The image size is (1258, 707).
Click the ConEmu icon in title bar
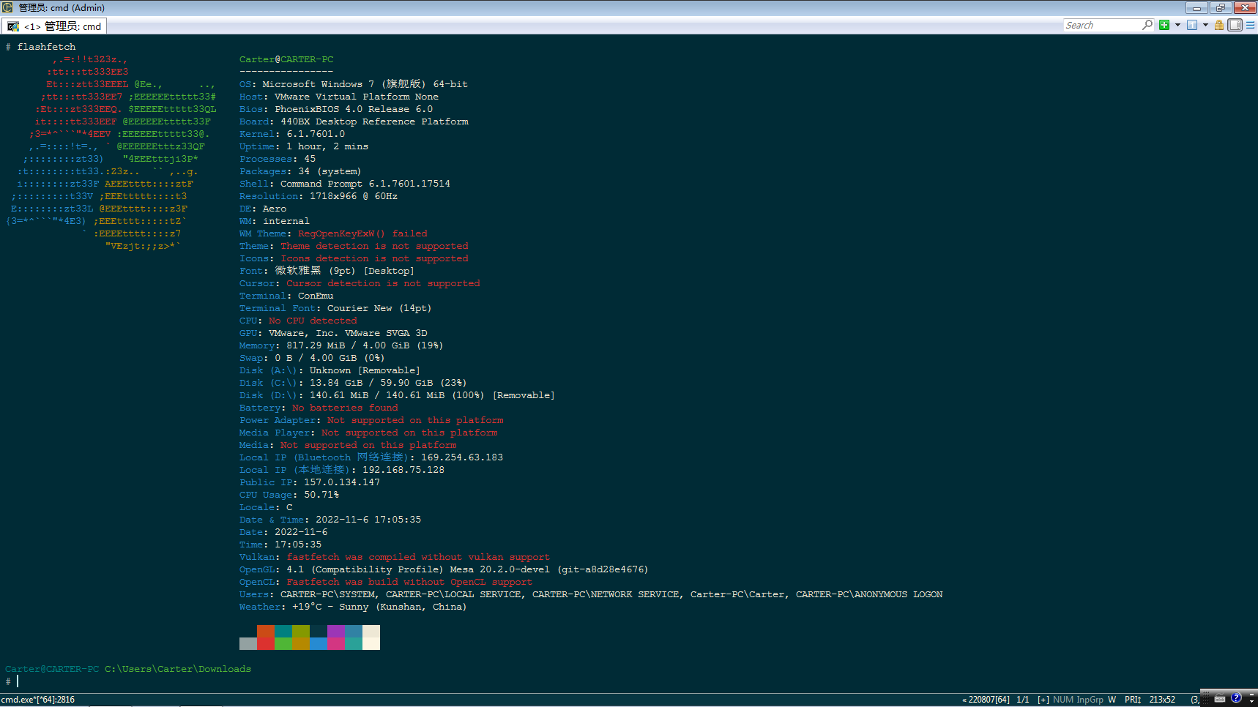click(7, 7)
